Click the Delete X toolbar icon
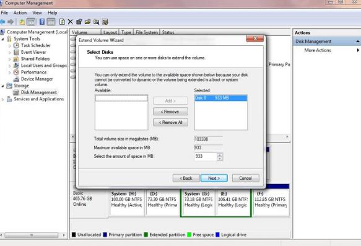361x246 pixels. pyautogui.click(x=71, y=22)
